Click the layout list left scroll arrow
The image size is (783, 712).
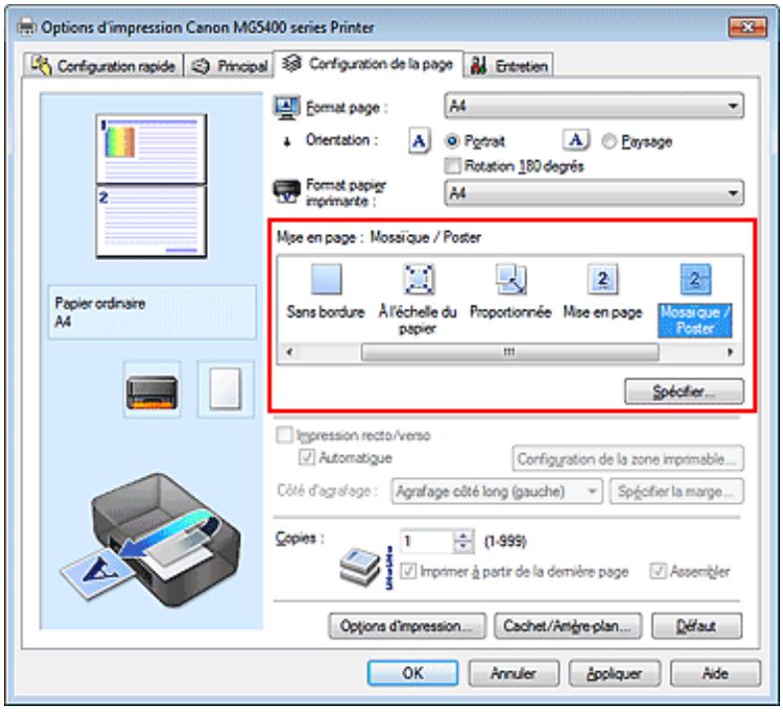coord(290,352)
